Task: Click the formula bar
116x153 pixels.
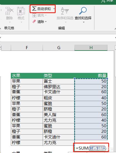Action: pyautogui.click(x=58, y=38)
